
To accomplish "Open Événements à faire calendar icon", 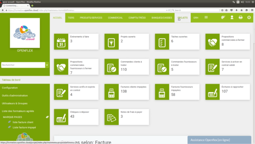I will [x=61, y=42].
